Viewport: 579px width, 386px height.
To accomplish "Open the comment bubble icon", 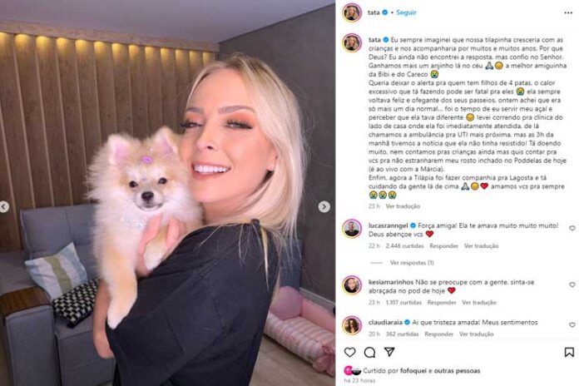I will tap(369, 353).
